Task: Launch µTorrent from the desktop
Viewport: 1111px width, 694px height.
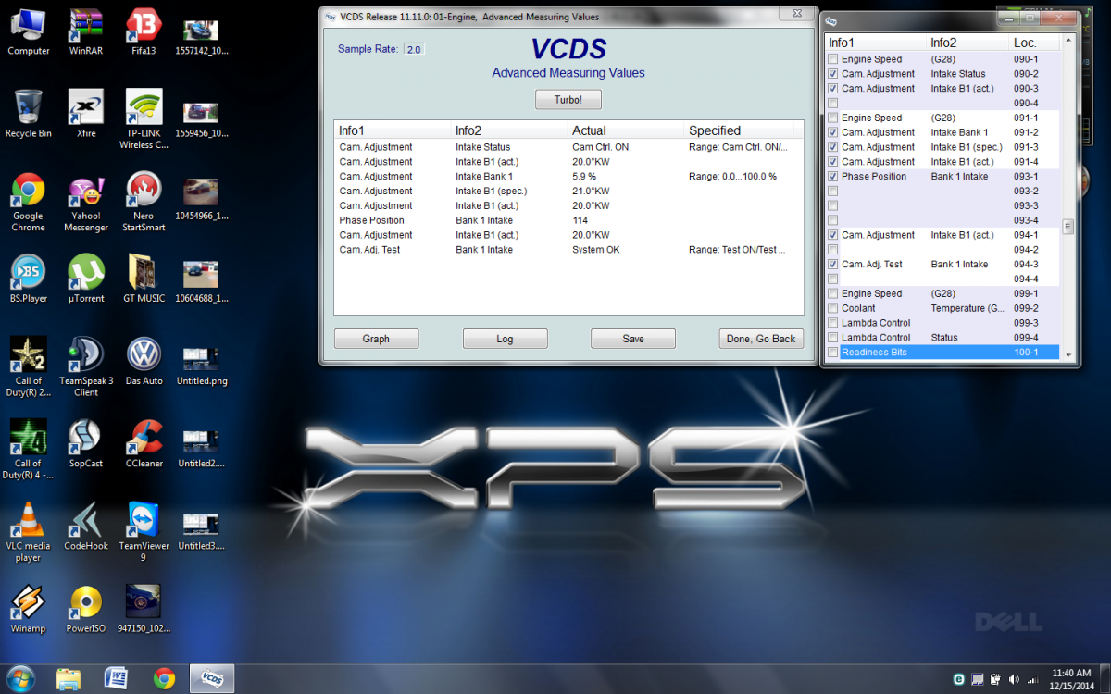Action: (x=86, y=274)
